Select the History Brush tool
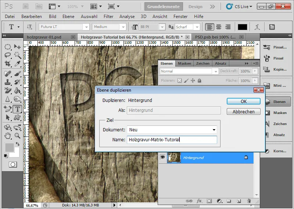The width and height of the screenshot is (294, 209). 17,82
